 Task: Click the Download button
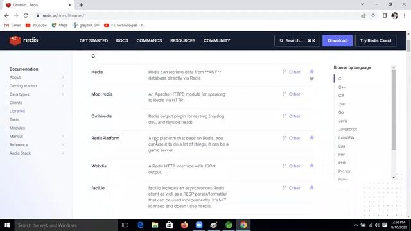[x=337, y=40]
